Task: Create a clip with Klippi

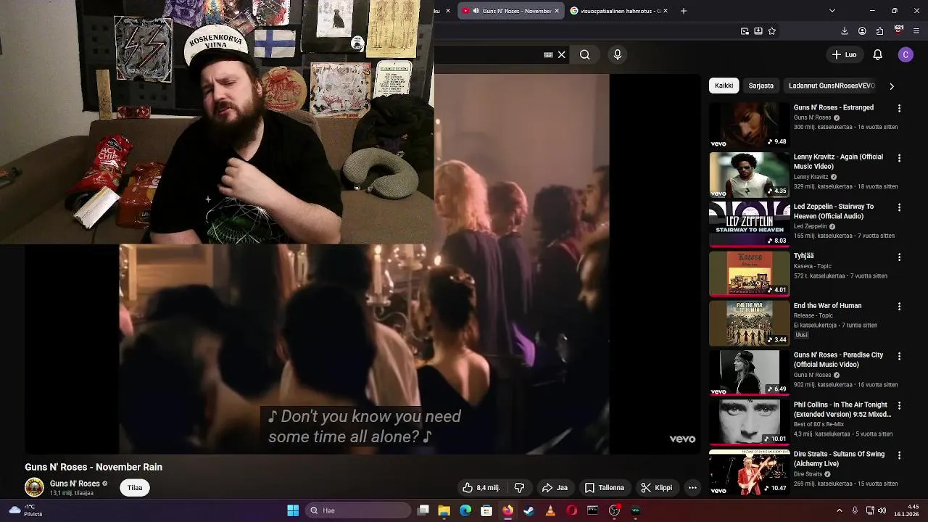Action: point(656,488)
